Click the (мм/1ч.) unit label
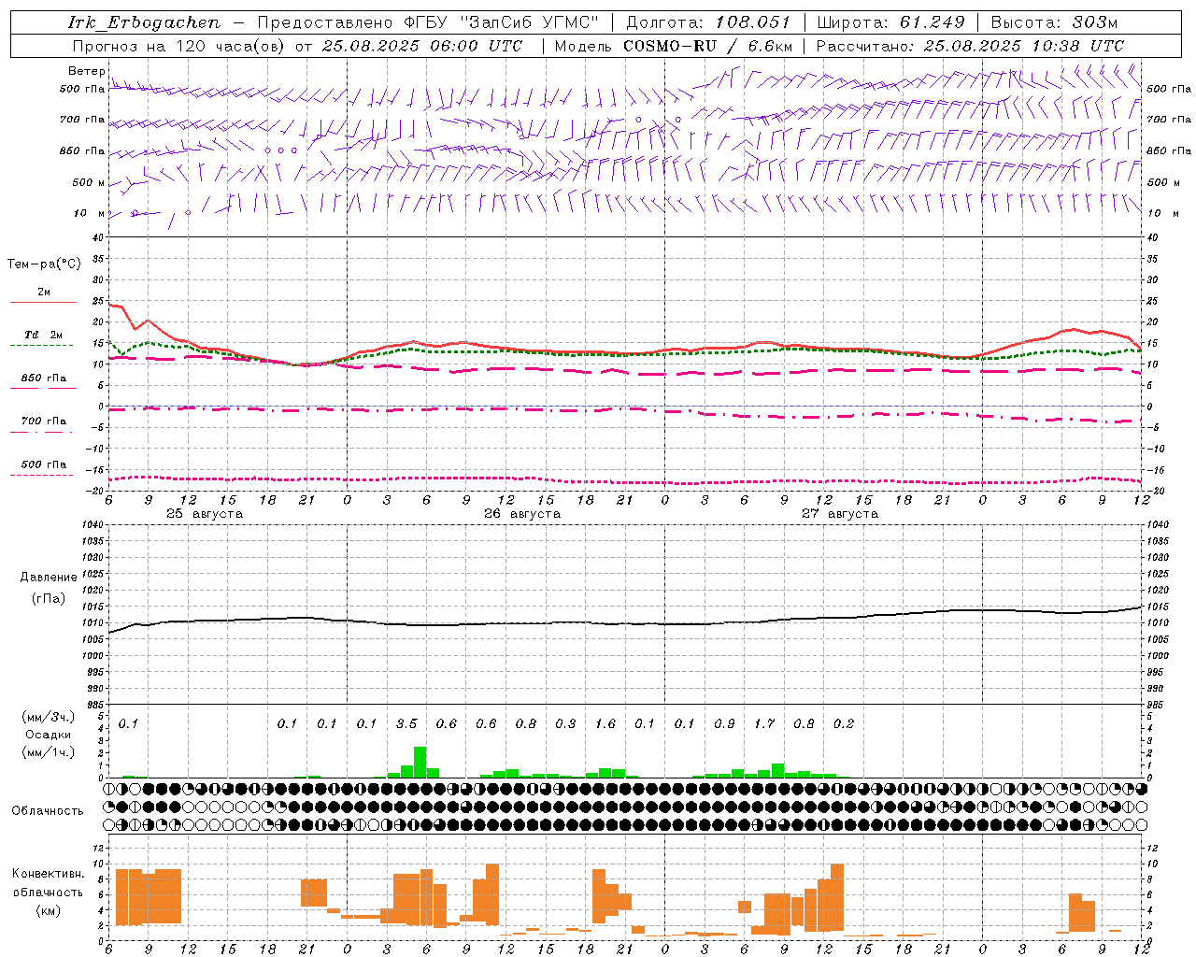This screenshot has height=957, width=1196. click(x=49, y=752)
